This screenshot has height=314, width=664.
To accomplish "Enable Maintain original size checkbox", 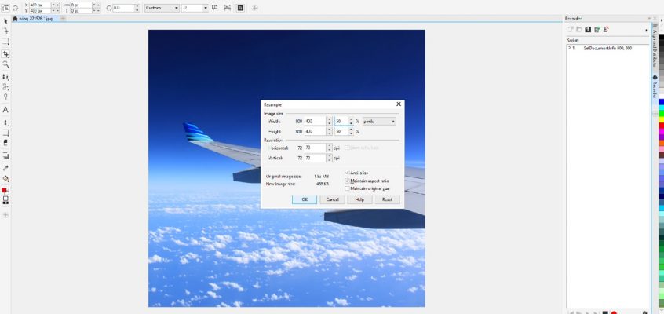I will 347,188.
